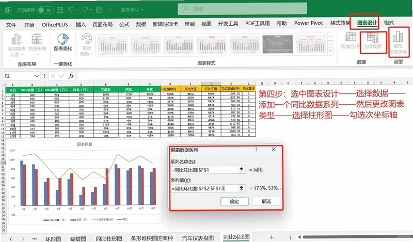This screenshot has height=242, width=413.
Task: Expand the chart styles gallery More arrow
Action: (x=330, y=52)
